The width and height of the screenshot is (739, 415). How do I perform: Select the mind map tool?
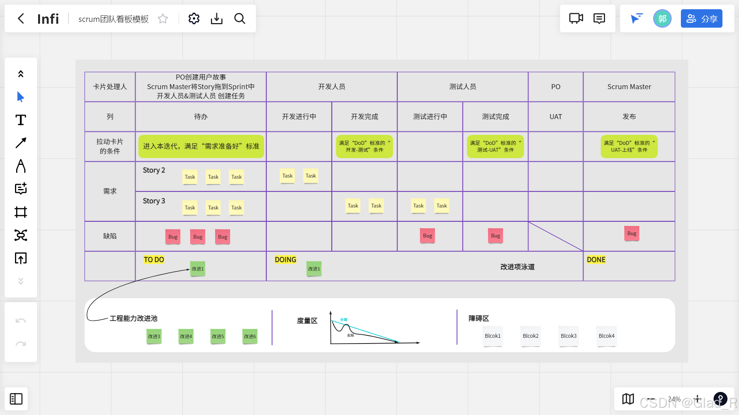[21, 235]
